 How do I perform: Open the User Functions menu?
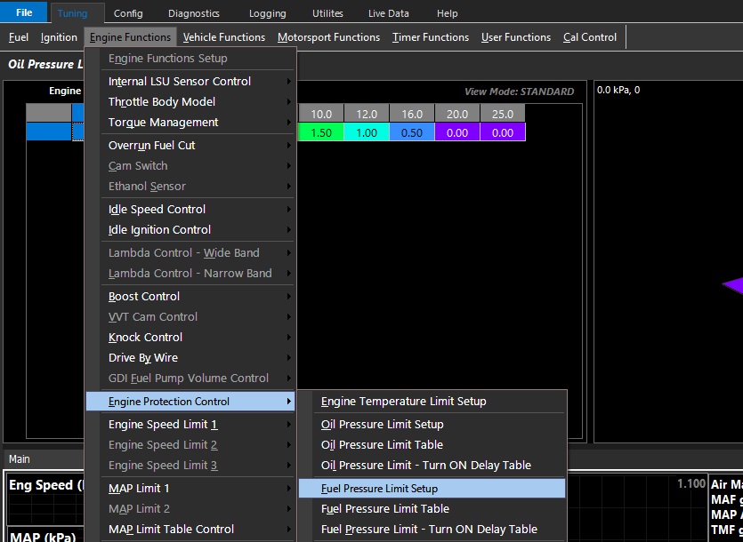(x=516, y=37)
